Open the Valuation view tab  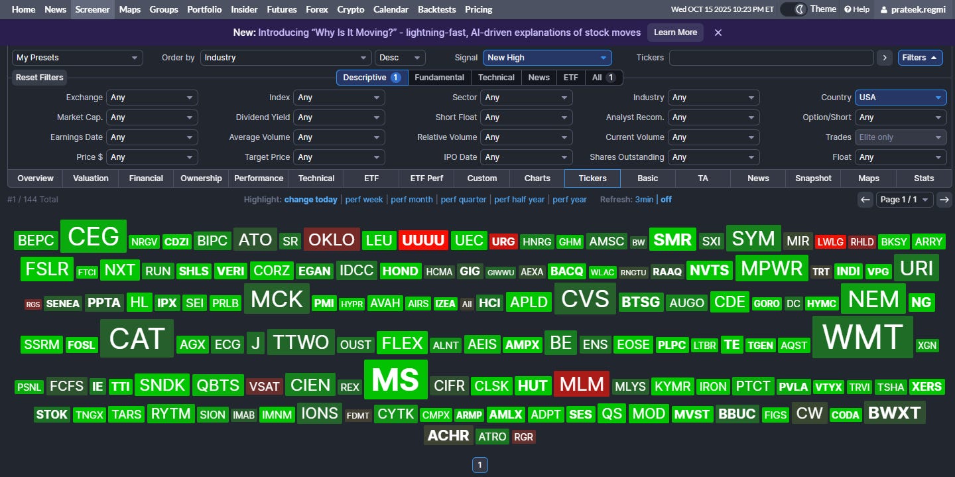91,178
